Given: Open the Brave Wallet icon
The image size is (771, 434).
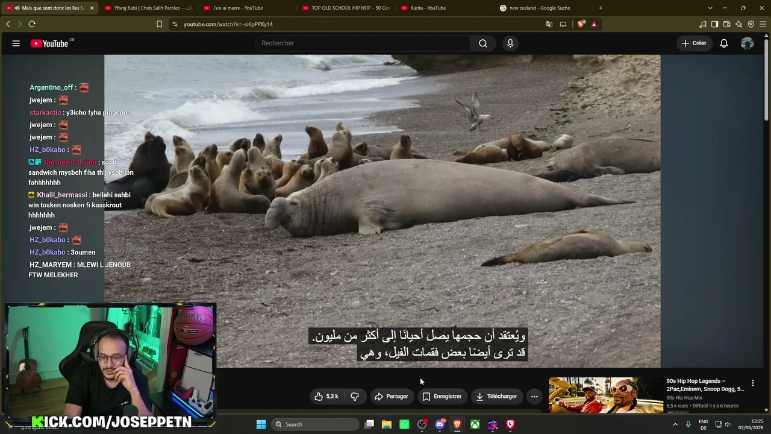Looking at the screenshot, I should [726, 24].
